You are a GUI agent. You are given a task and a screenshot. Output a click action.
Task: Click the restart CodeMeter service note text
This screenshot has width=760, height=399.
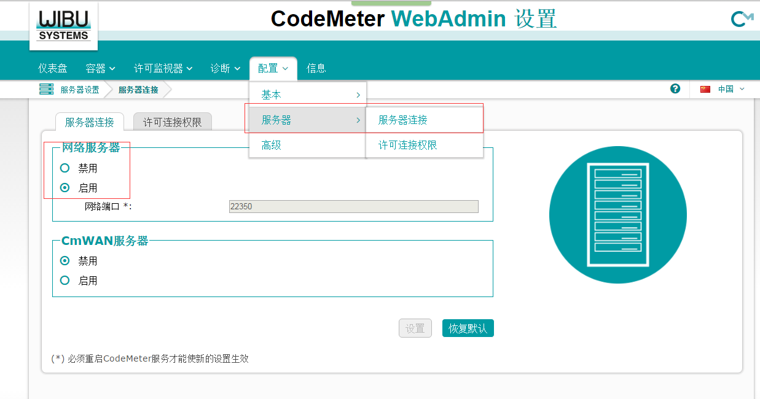point(150,358)
